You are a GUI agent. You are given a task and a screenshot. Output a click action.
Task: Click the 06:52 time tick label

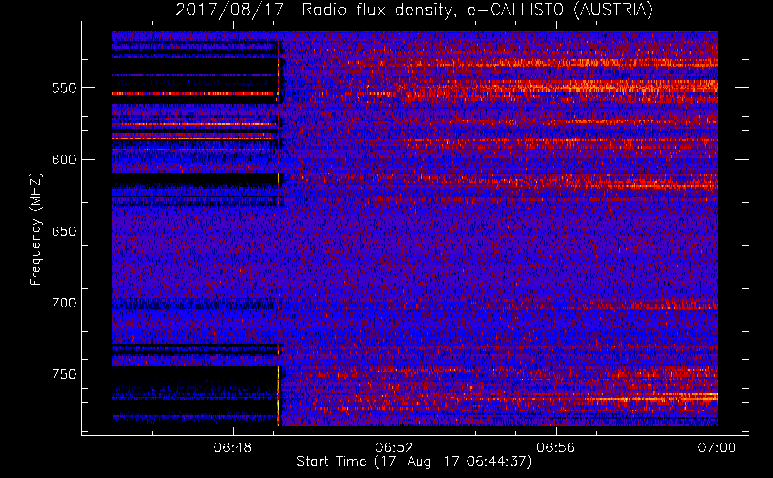tap(394, 448)
